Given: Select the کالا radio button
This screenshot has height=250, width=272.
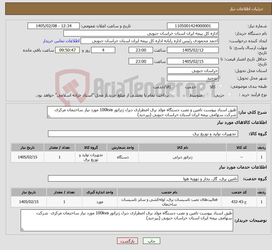Looking at the screenshot, I should pos(221,86).
